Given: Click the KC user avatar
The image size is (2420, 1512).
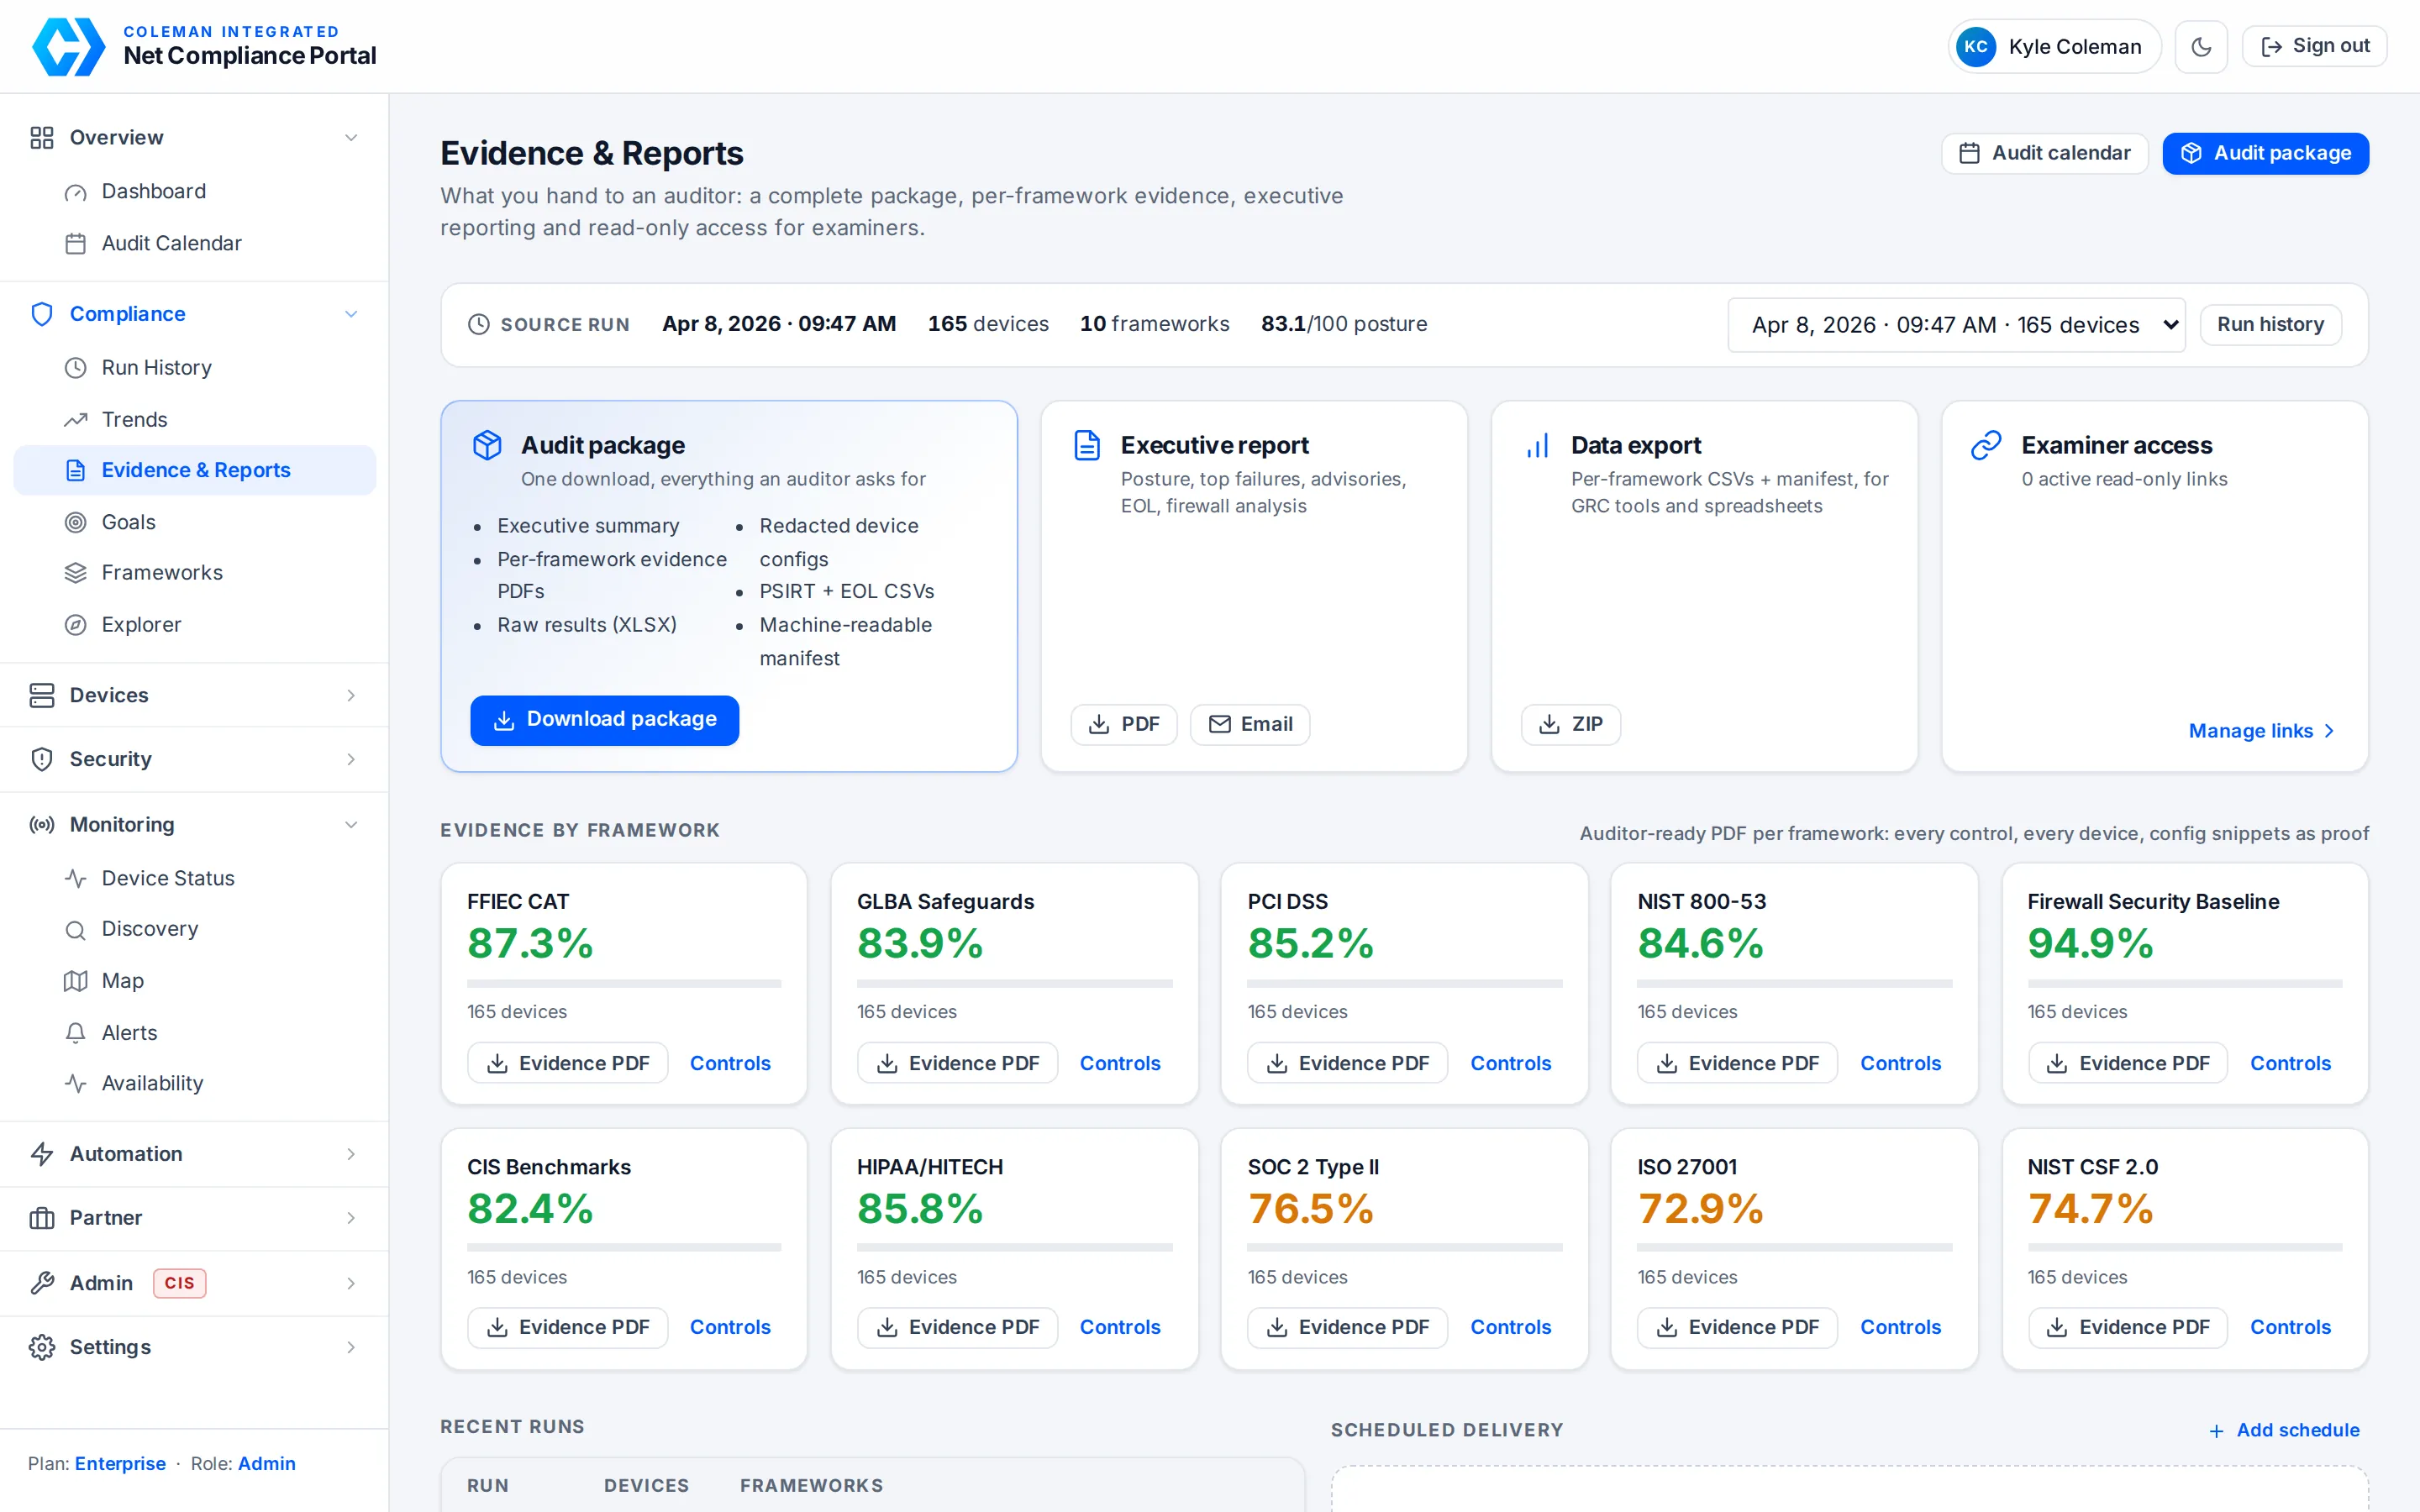Looking at the screenshot, I should pyautogui.click(x=1975, y=47).
